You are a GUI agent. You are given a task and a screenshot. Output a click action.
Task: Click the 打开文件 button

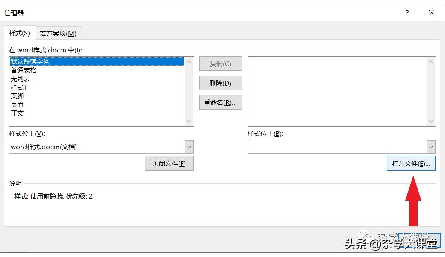pos(411,163)
